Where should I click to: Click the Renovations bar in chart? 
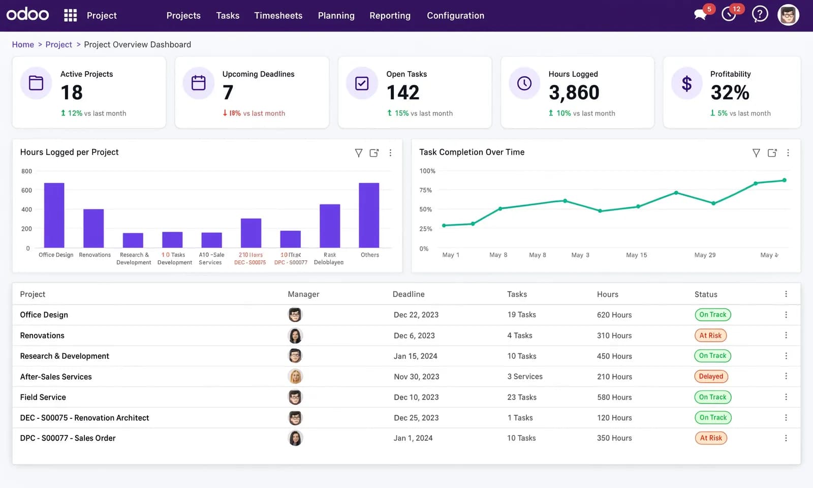[93, 228]
